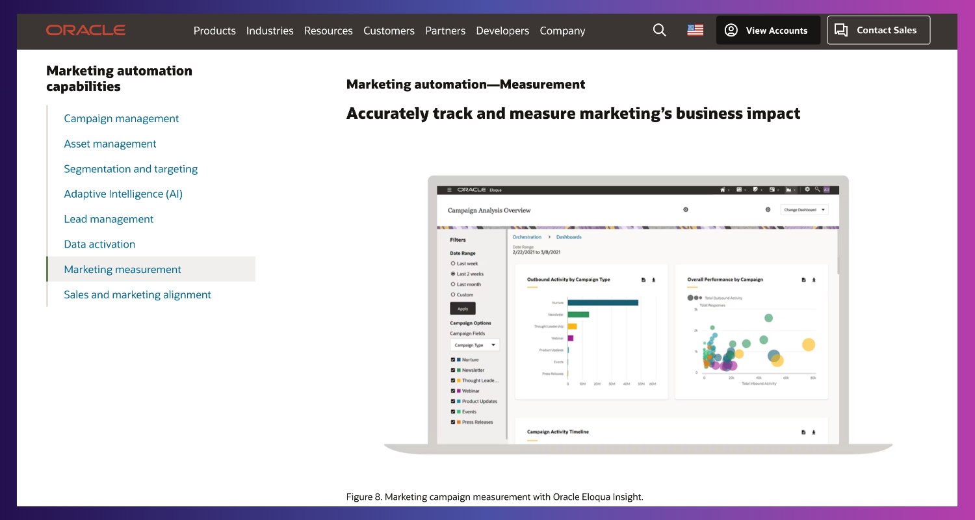Click the AU user avatar in Eloqua
975x520 pixels.
[x=827, y=190]
